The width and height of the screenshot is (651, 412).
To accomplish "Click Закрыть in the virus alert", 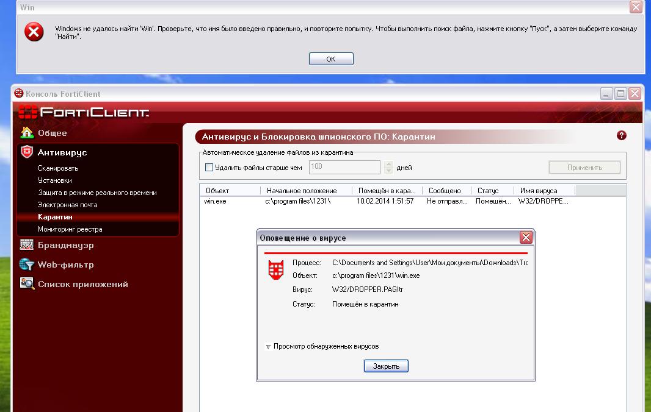I will coord(386,366).
